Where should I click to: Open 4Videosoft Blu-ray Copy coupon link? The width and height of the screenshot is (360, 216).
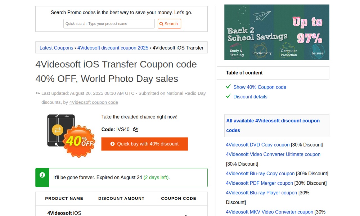tap(260, 174)
